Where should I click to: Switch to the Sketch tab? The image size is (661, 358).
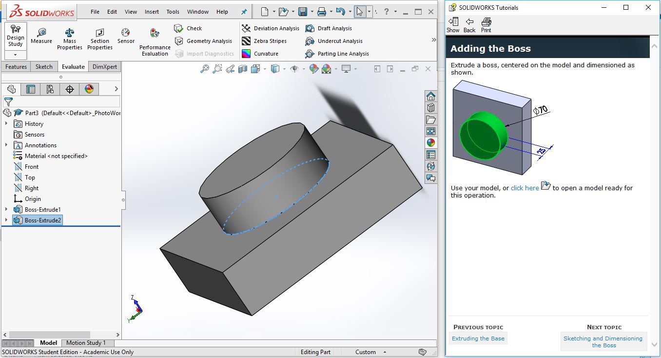[44, 67]
